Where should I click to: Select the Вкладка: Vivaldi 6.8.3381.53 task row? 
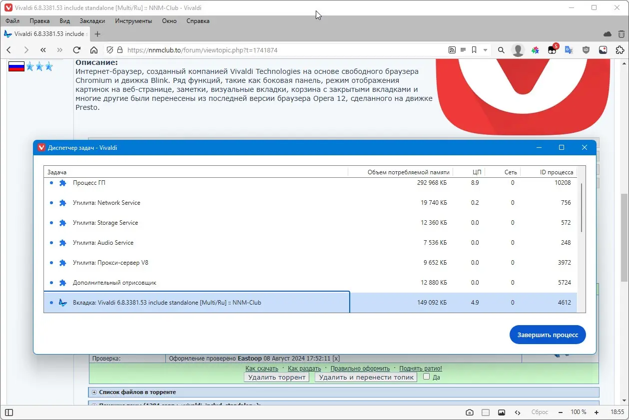coord(310,303)
